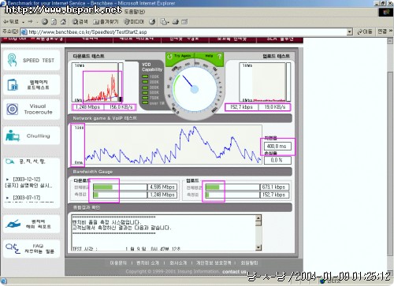
Task: Click the upload 전체평균 green progress bar
Action: (x=212, y=187)
